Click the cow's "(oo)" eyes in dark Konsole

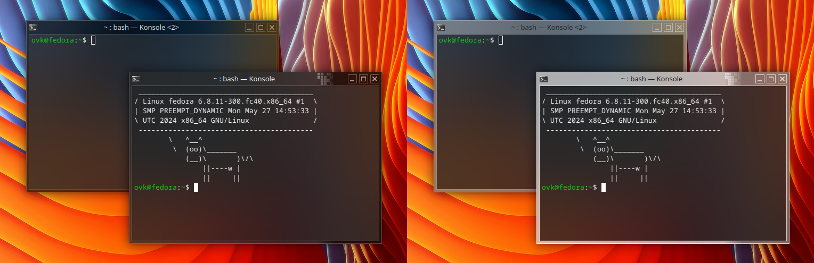[194, 150]
